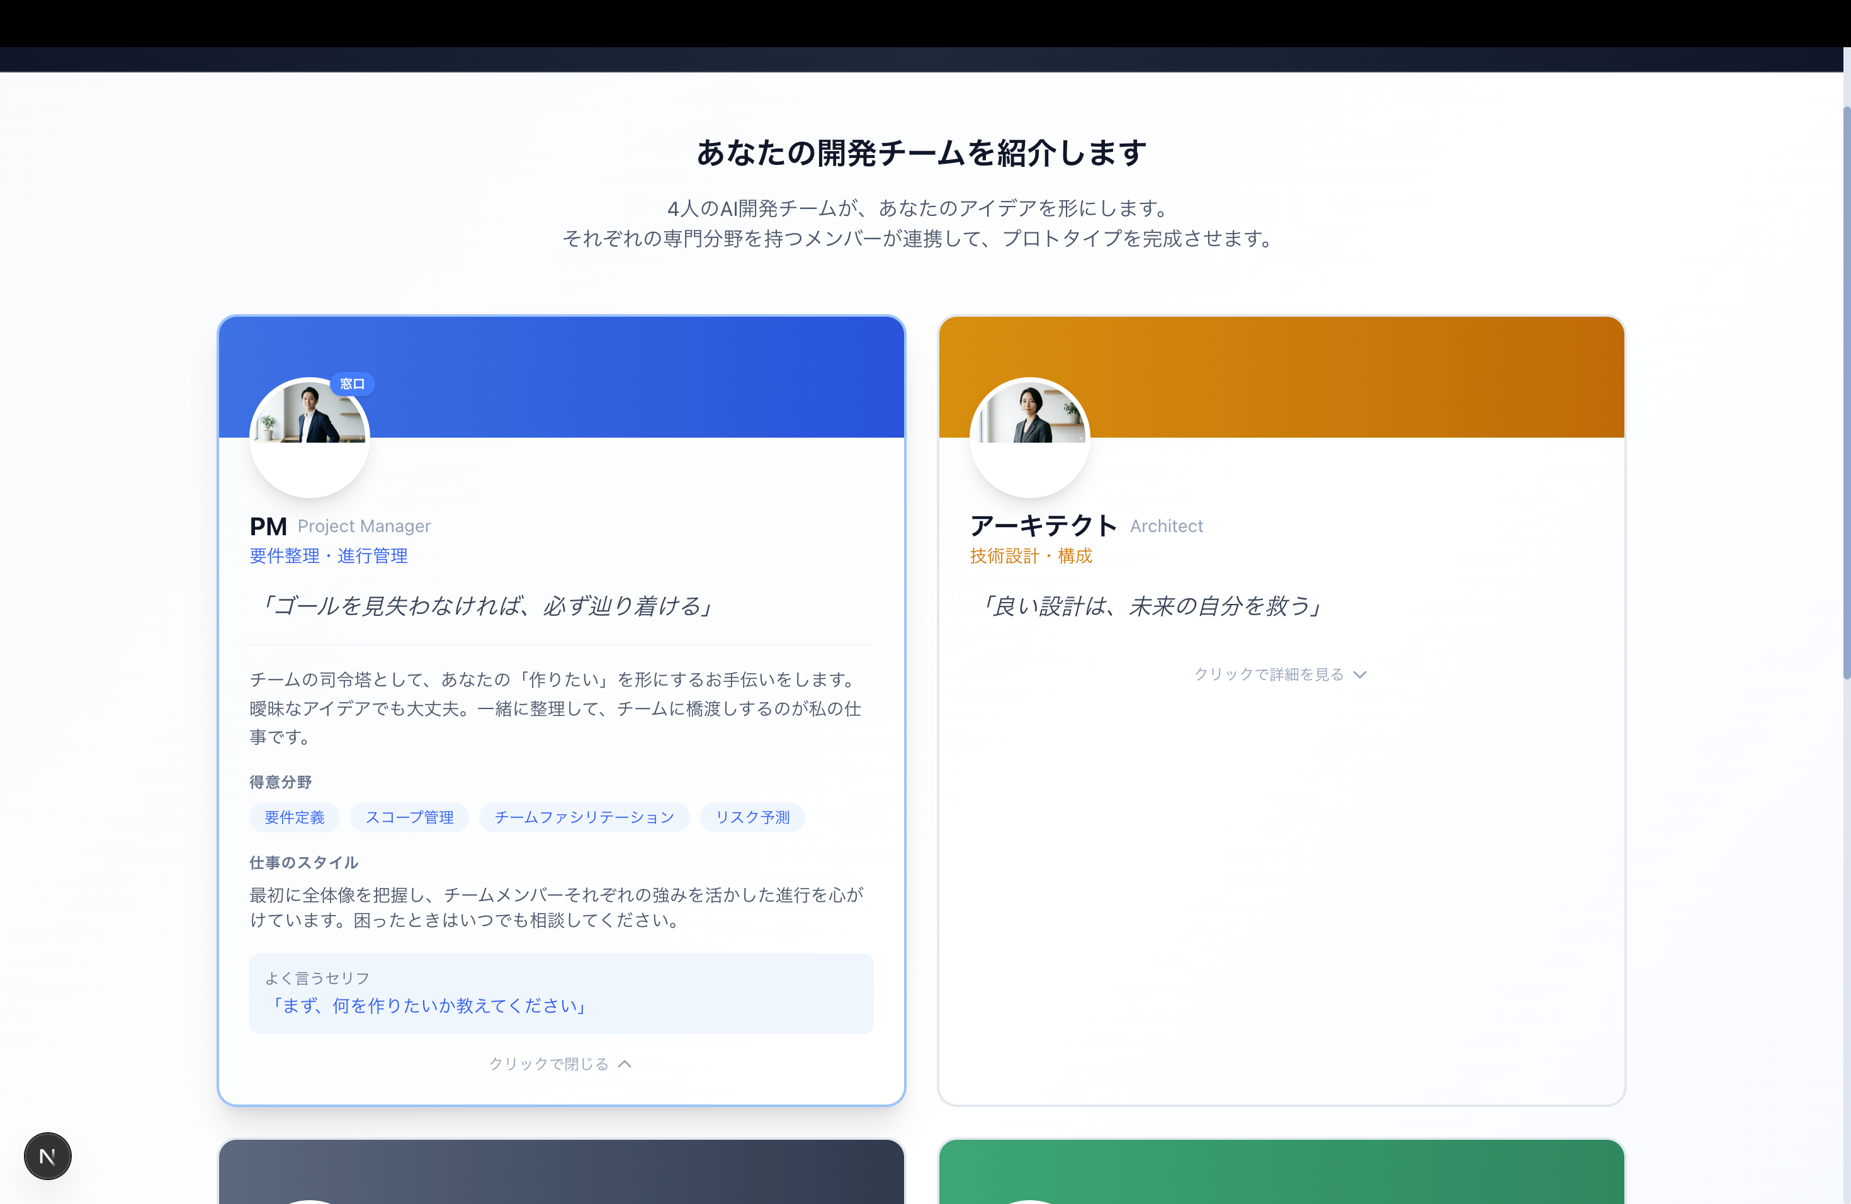Click the page vertical scrollbar
The height and width of the screenshot is (1204, 1851).
coord(1847,389)
